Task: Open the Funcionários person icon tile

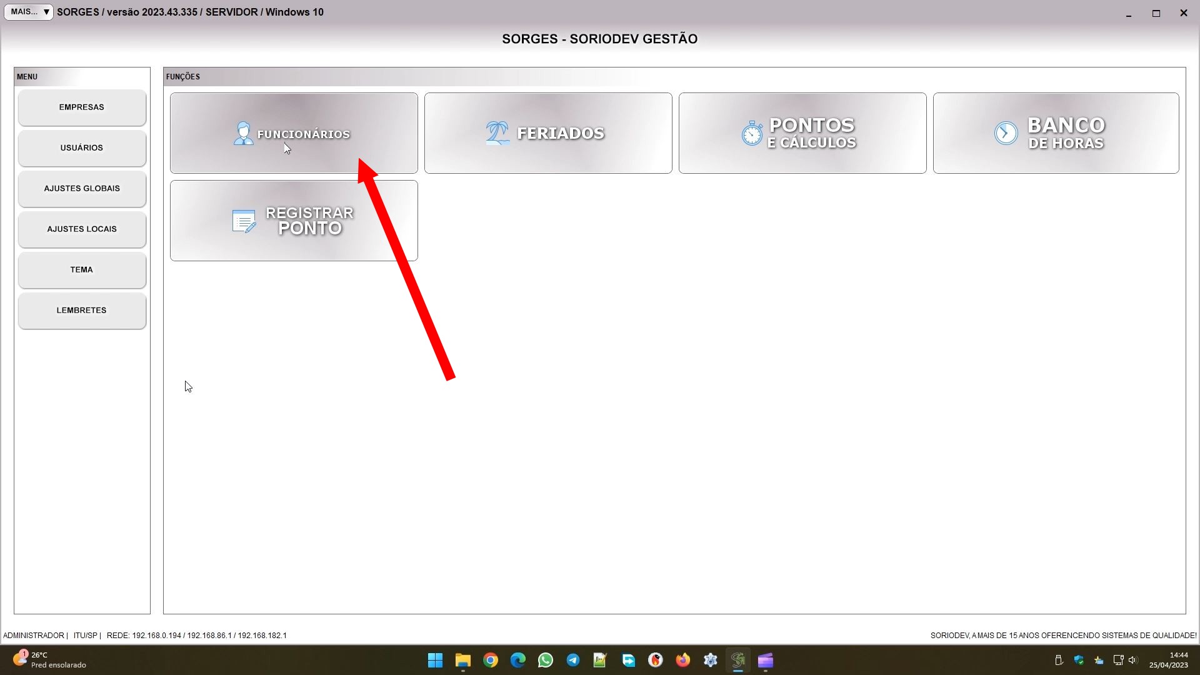Action: pos(243,133)
